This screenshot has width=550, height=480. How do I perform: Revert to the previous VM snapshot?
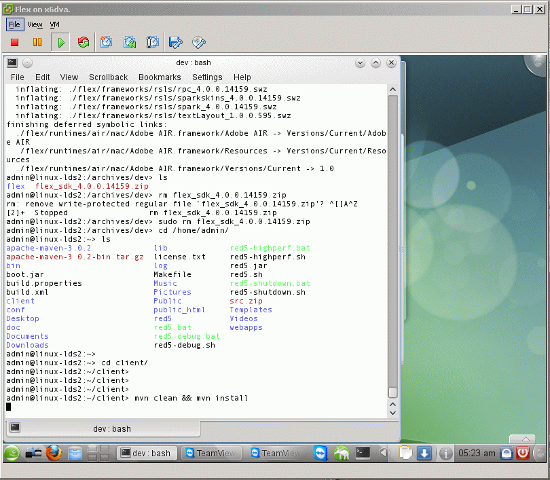coord(130,43)
